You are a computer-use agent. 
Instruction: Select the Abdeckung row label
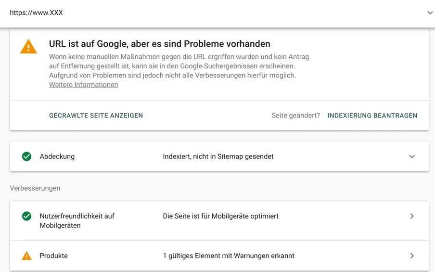click(57, 156)
